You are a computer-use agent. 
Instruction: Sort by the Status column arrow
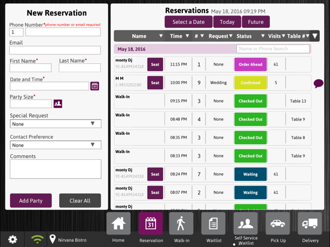click(x=262, y=36)
